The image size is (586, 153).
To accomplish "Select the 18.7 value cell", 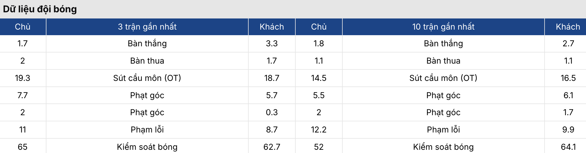I will tap(272, 78).
